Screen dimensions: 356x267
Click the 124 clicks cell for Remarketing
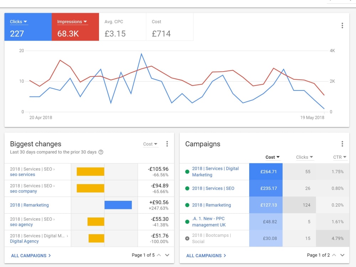click(x=299, y=205)
